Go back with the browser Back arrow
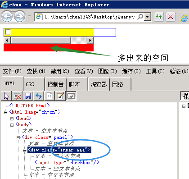 tap(7, 17)
